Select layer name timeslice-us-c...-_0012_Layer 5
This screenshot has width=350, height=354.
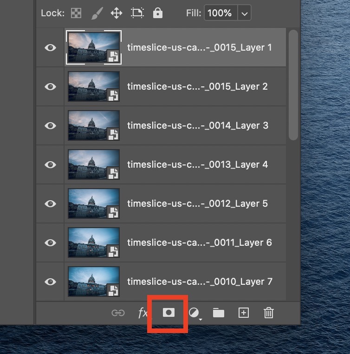pyautogui.click(x=197, y=204)
